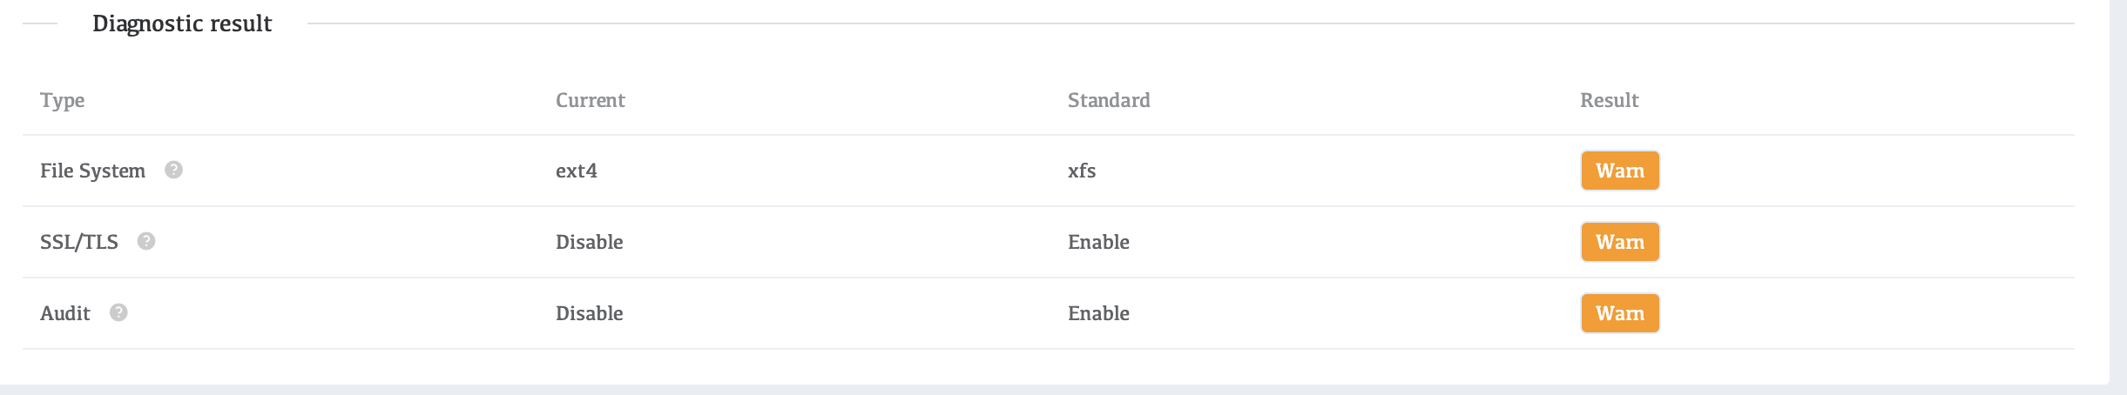2127x395 pixels.
Task: Click the question mark icon next to Audit
Action: click(118, 312)
